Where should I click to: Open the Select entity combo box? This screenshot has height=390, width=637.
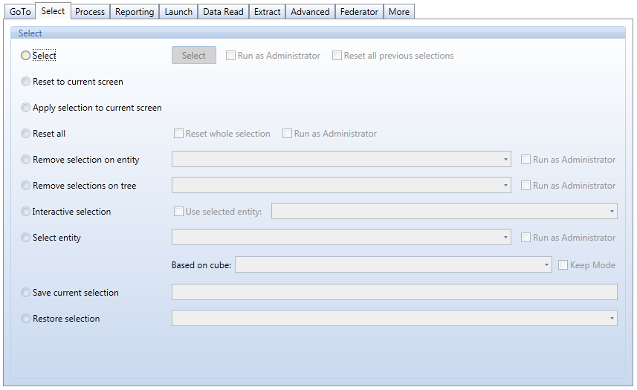(x=341, y=237)
